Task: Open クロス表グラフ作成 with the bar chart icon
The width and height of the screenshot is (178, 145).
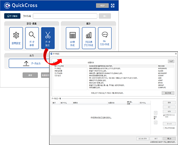Action: (89, 38)
